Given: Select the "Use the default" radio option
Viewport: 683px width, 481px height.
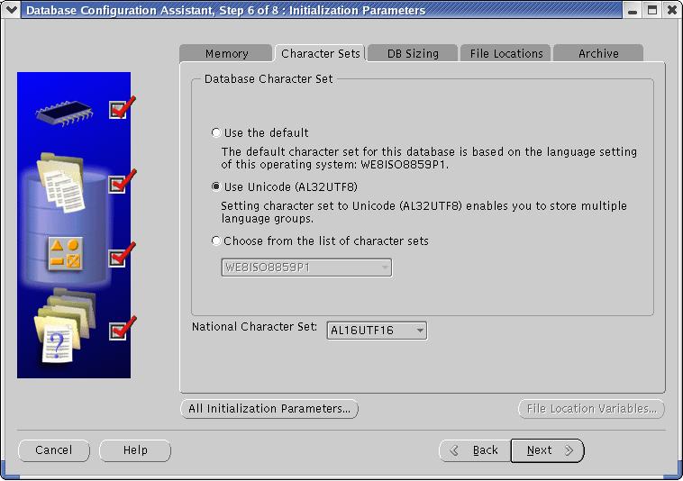Looking at the screenshot, I should 215,133.
